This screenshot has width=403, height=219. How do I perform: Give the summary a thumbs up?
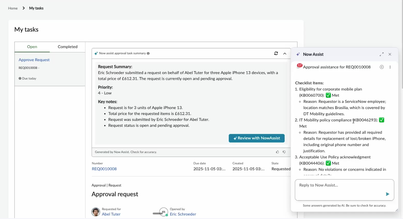coord(277,152)
